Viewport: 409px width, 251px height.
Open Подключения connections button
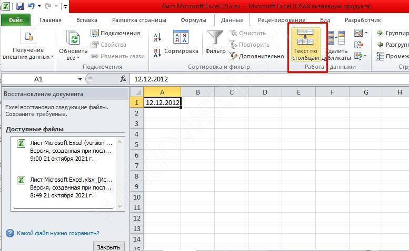[x=115, y=33]
